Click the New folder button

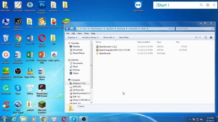click(124, 37)
